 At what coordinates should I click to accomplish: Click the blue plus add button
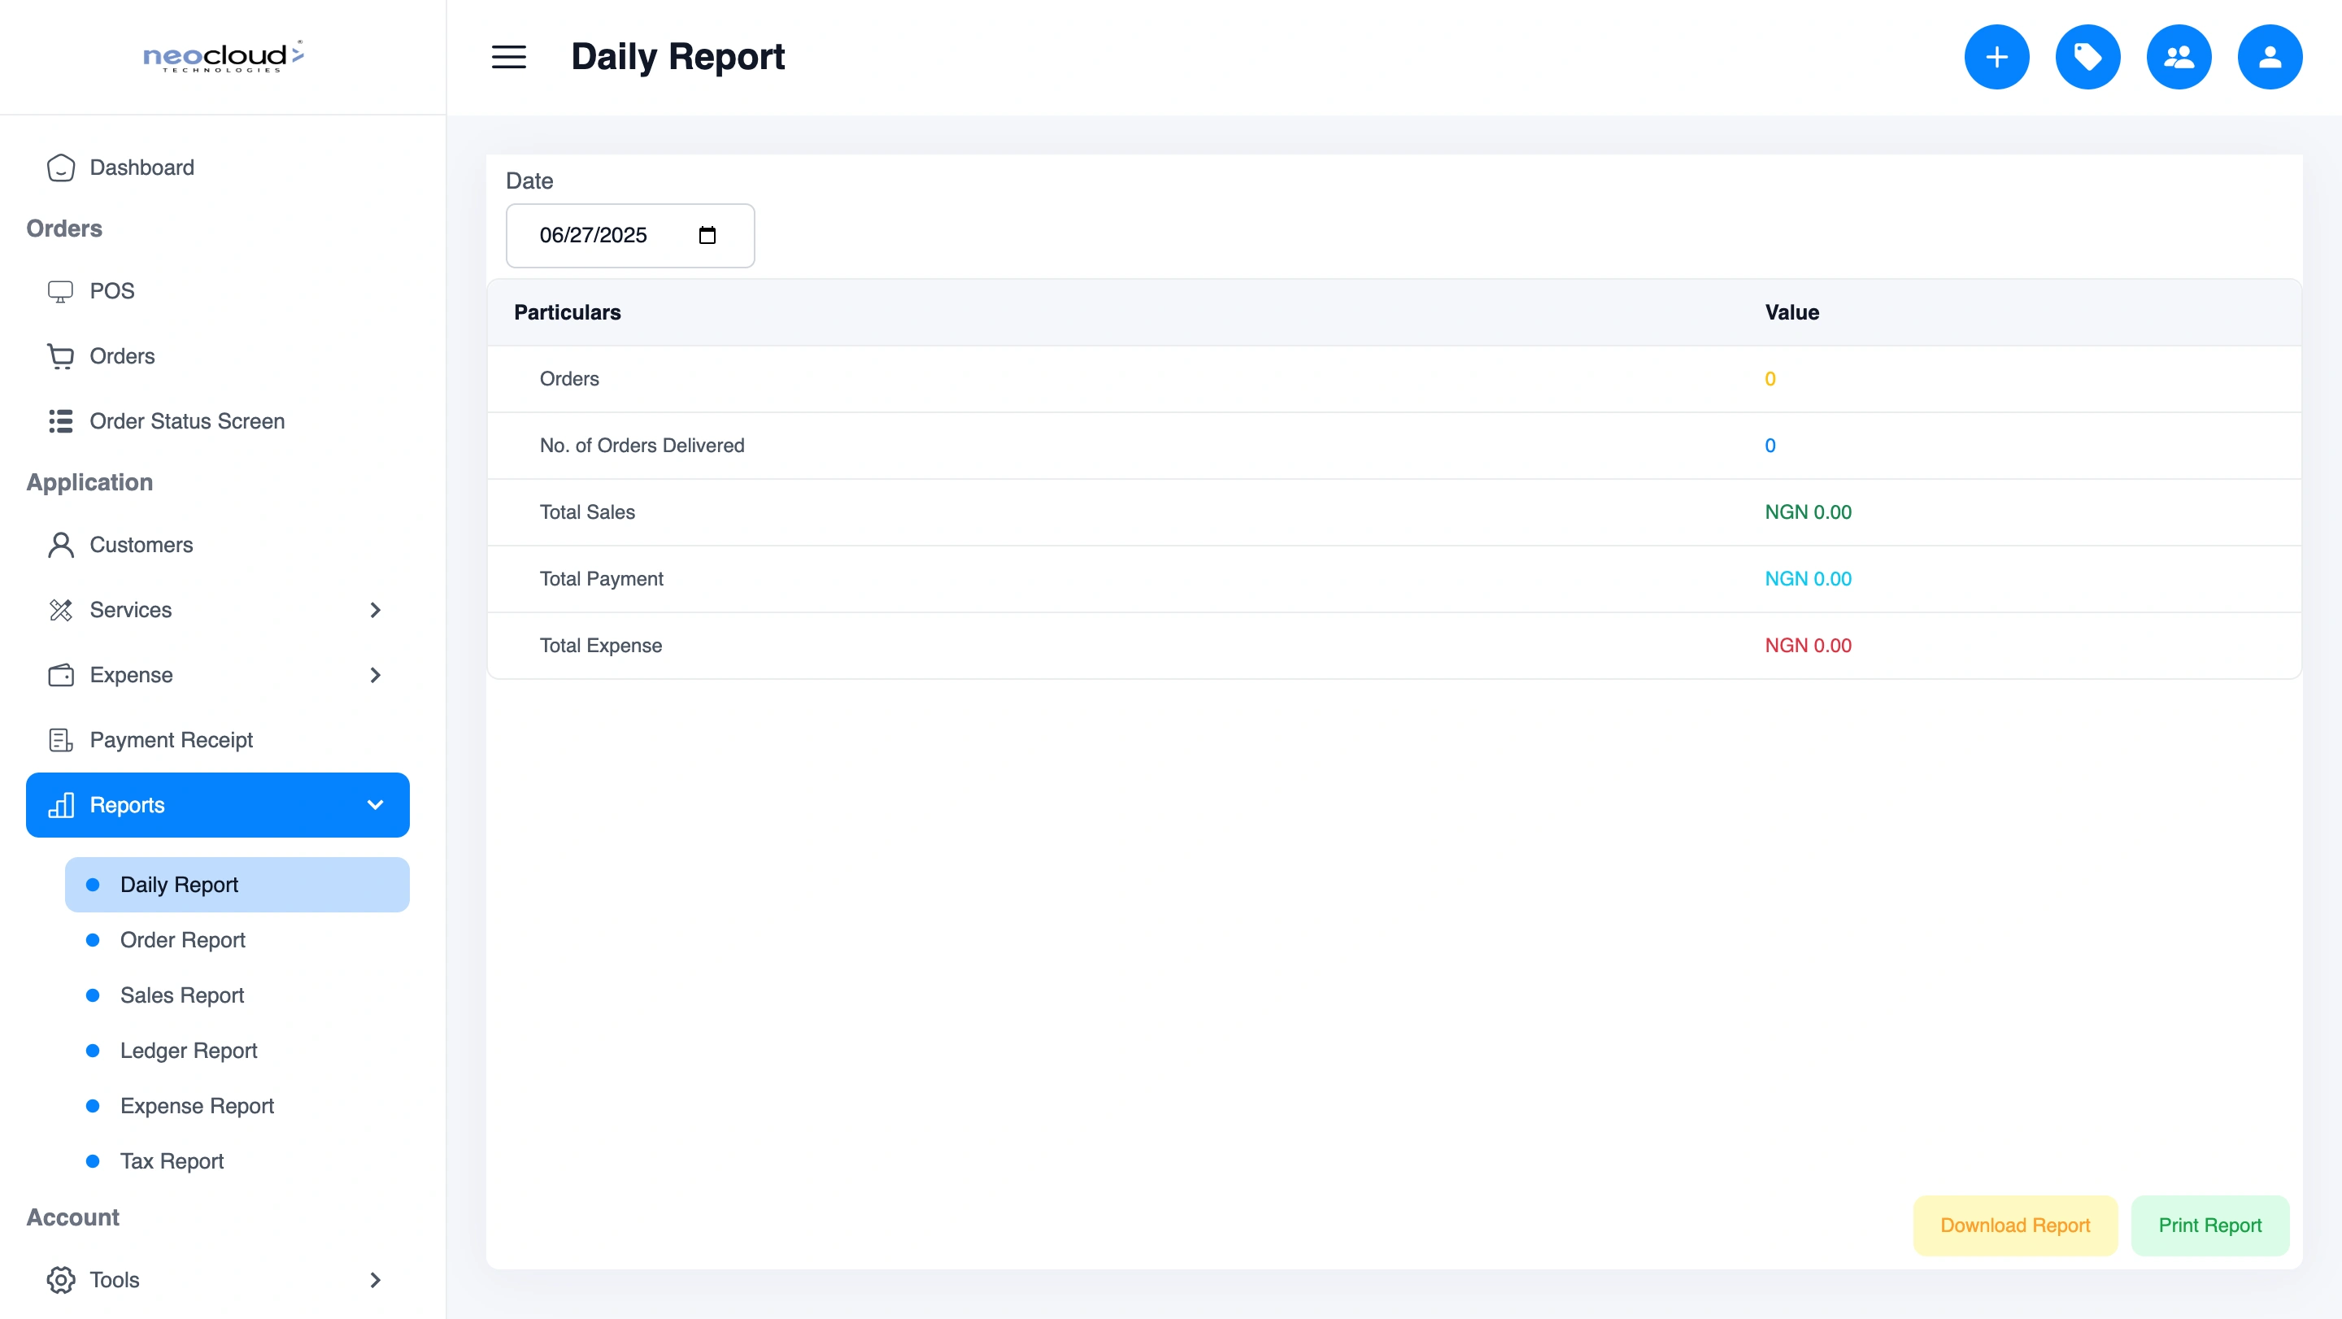point(1996,56)
